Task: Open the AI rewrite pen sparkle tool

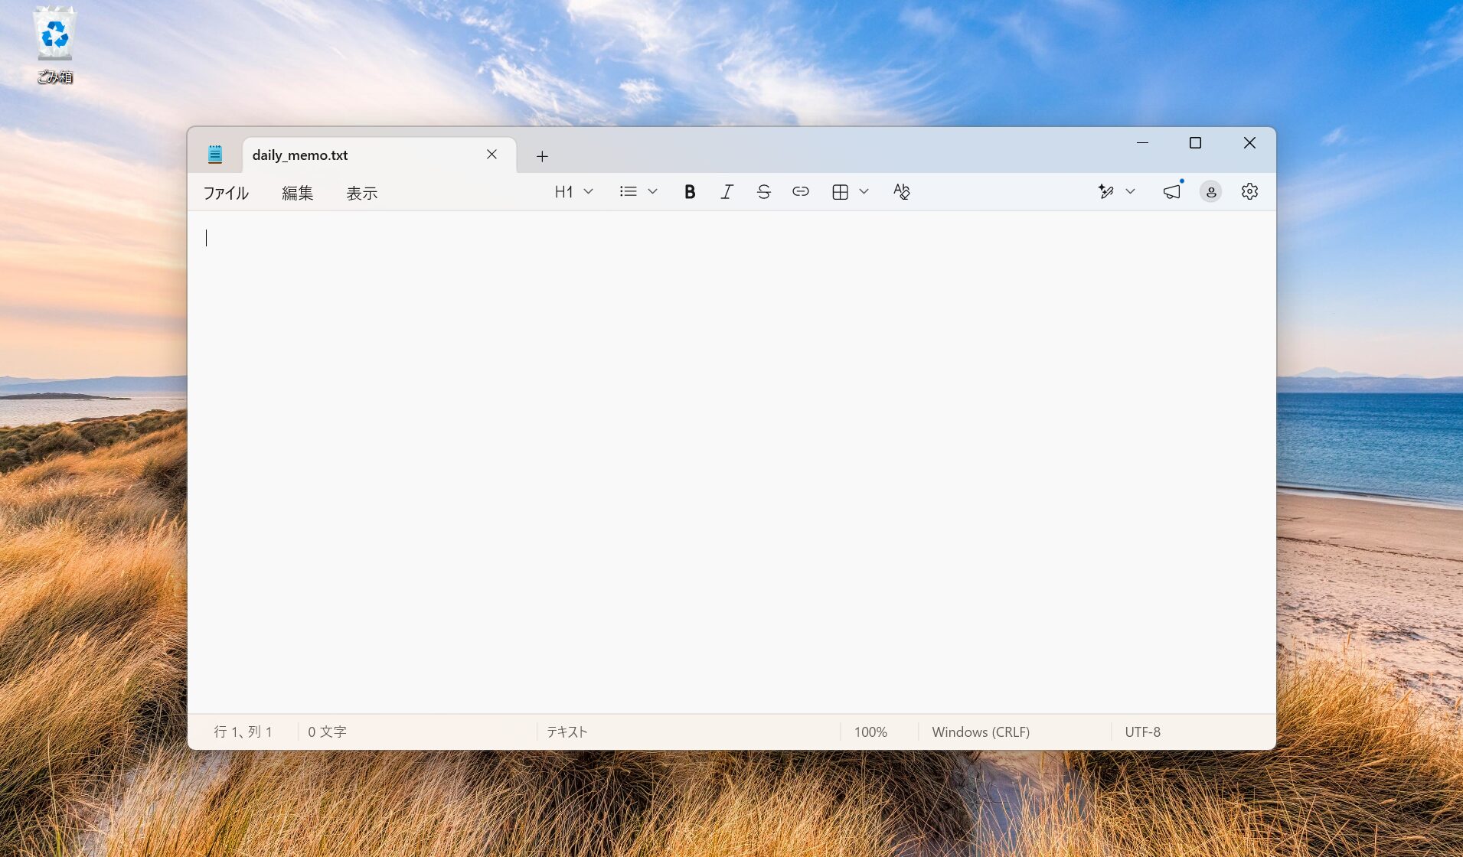Action: tap(1105, 192)
